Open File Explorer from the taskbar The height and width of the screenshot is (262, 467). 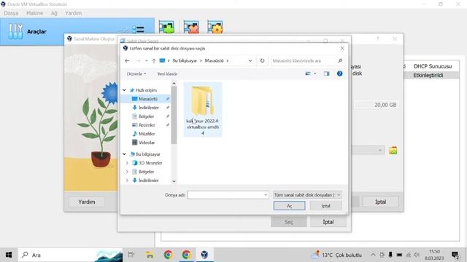(150, 255)
